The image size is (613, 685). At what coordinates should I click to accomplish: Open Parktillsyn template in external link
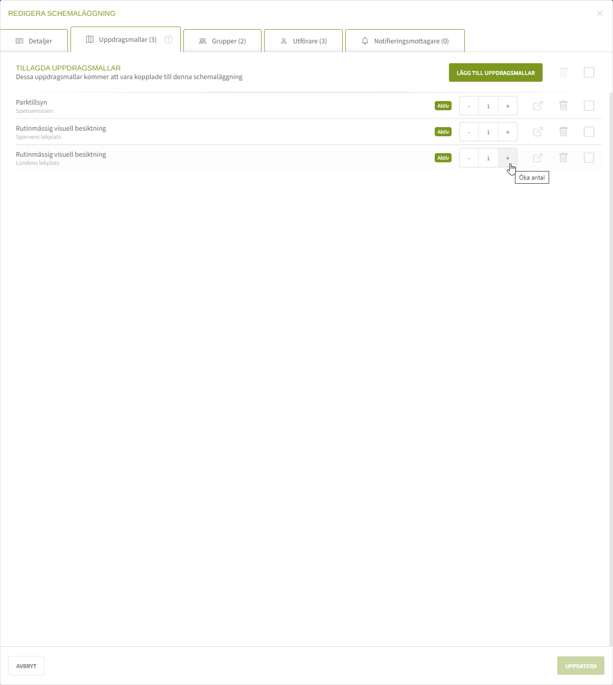[x=537, y=106]
